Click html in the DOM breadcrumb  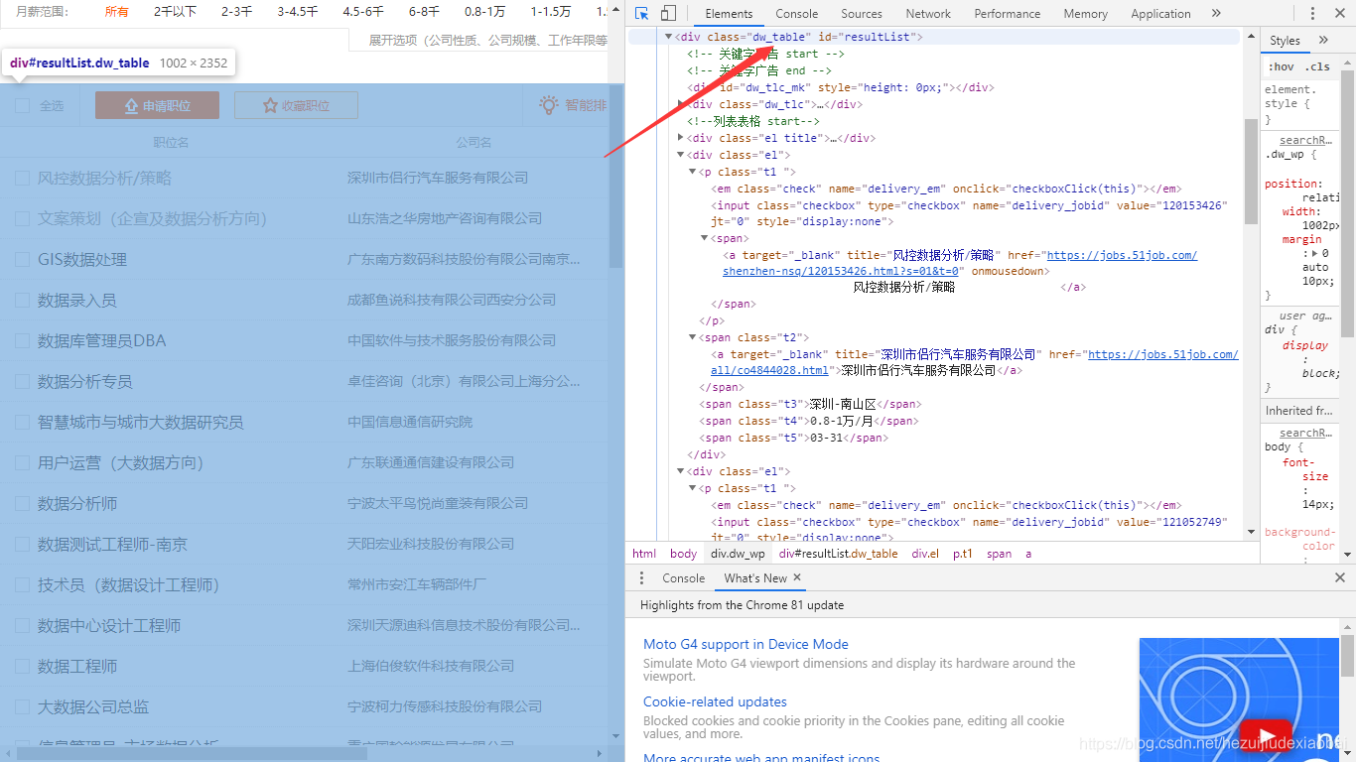point(644,554)
